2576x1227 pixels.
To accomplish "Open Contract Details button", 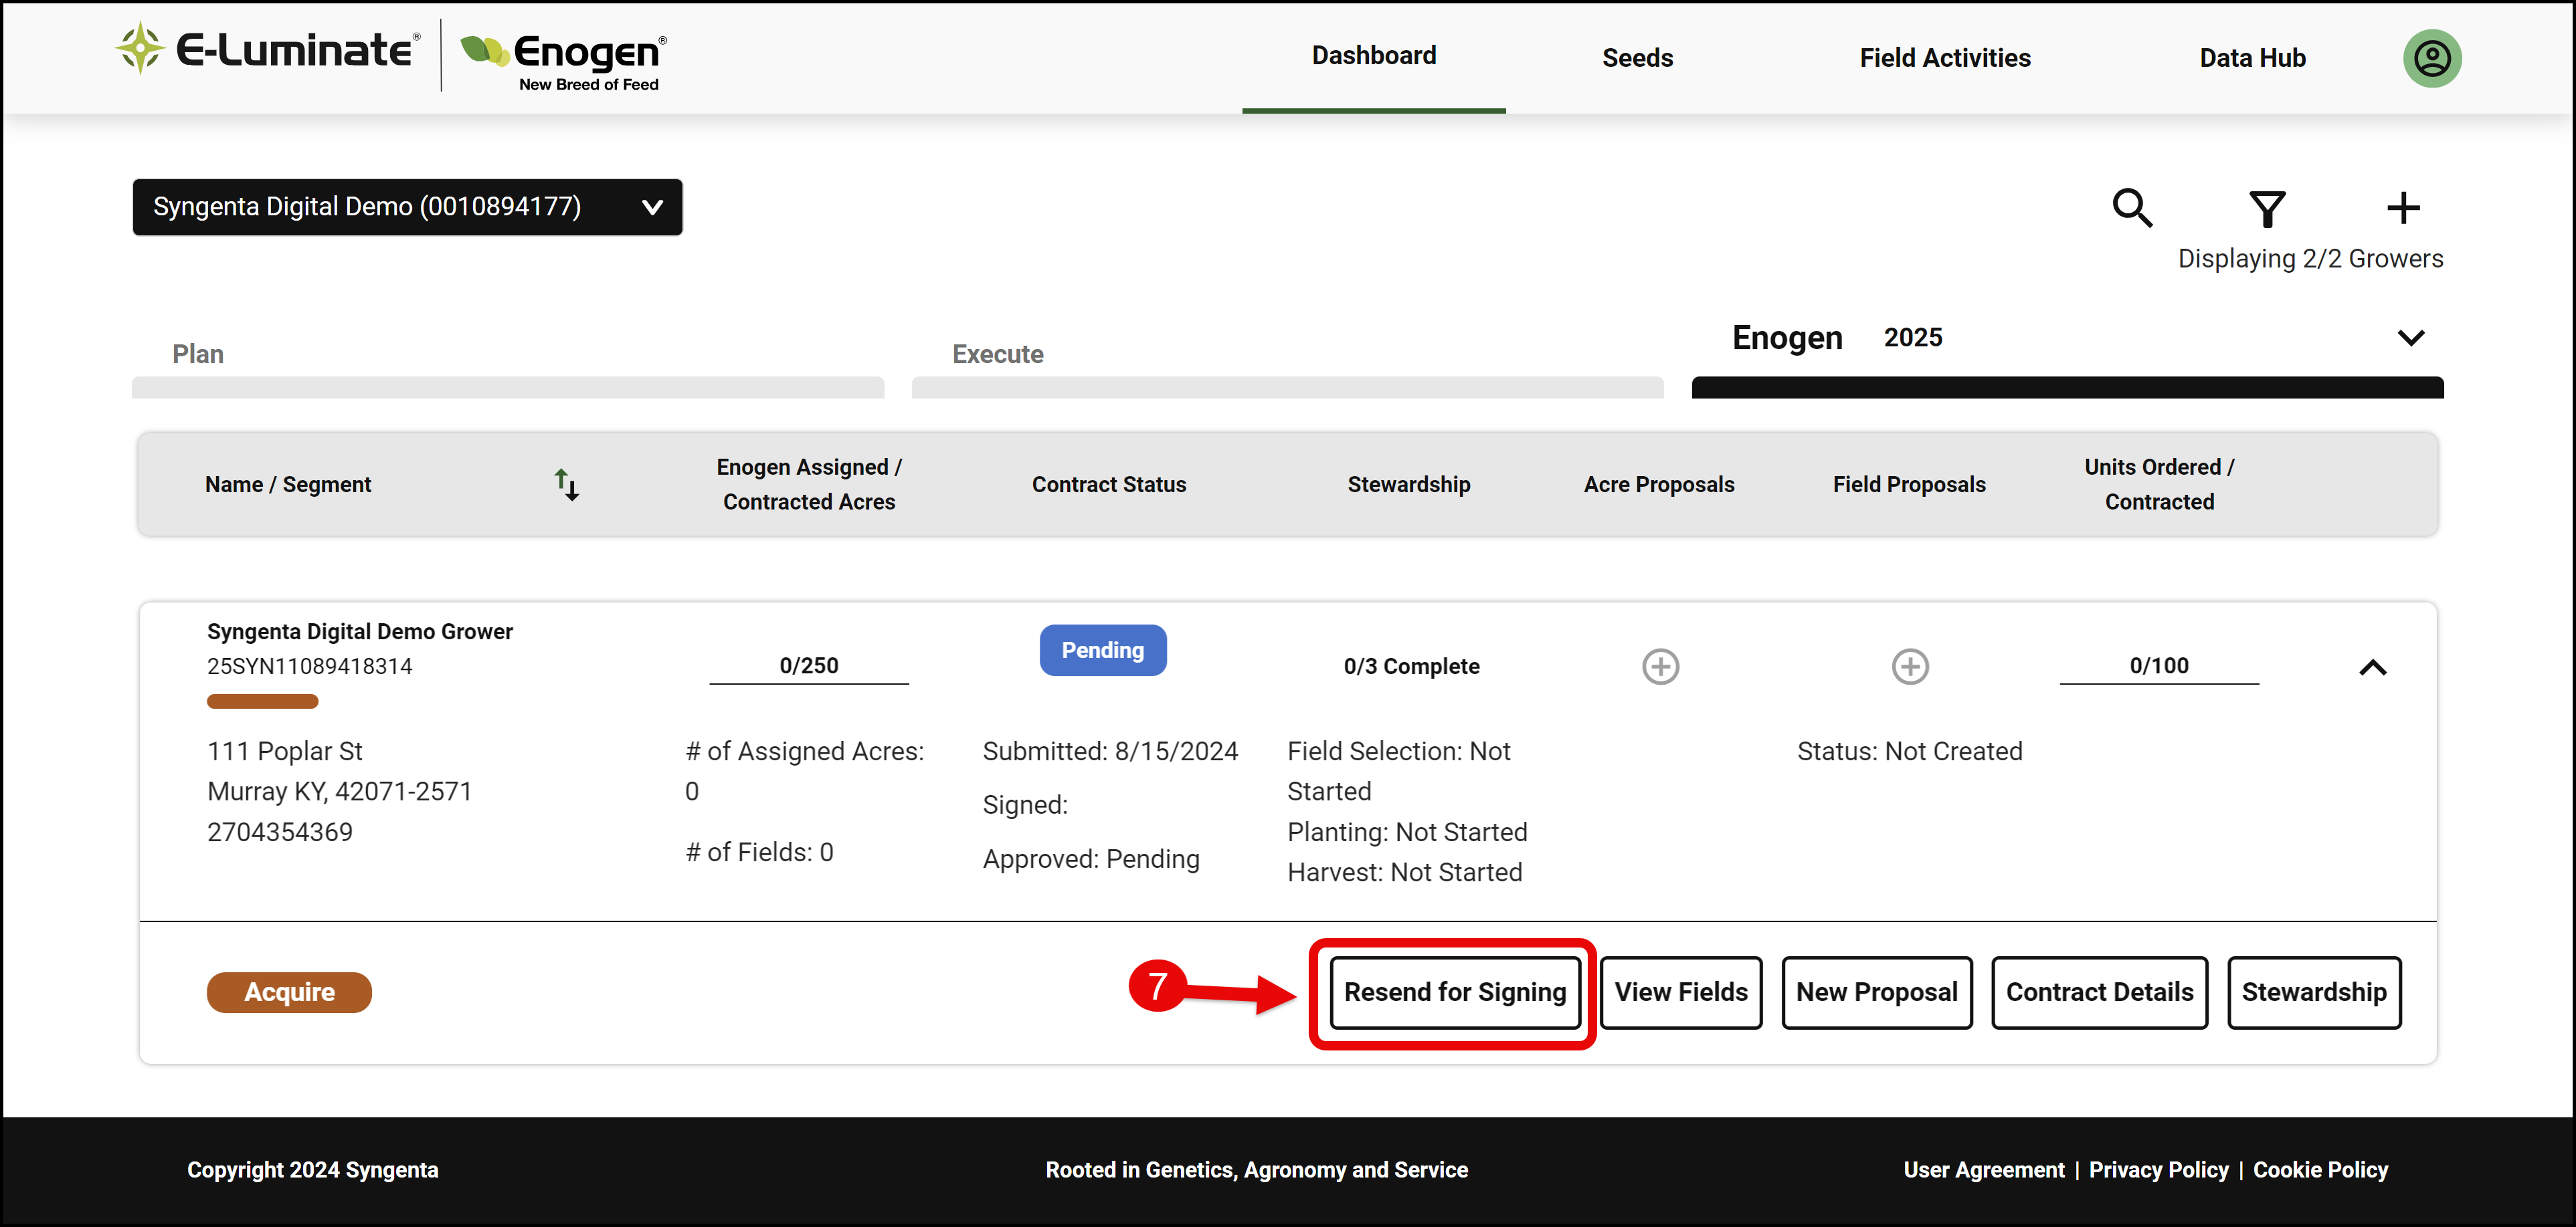I will [x=2099, y=992].
